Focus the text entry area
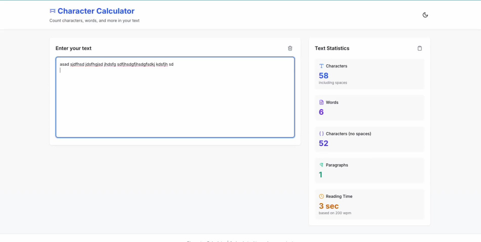 pyautogui.click(x=175, y=97)
